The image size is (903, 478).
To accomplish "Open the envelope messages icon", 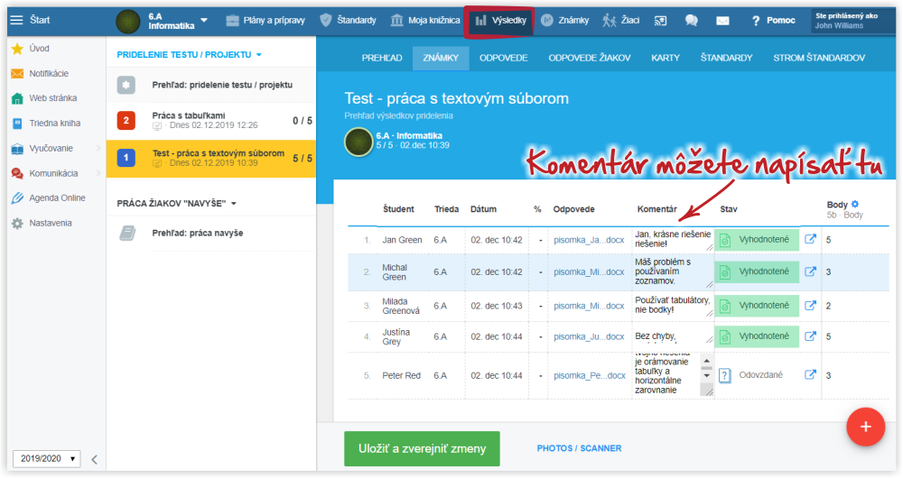I will (722, 20).
